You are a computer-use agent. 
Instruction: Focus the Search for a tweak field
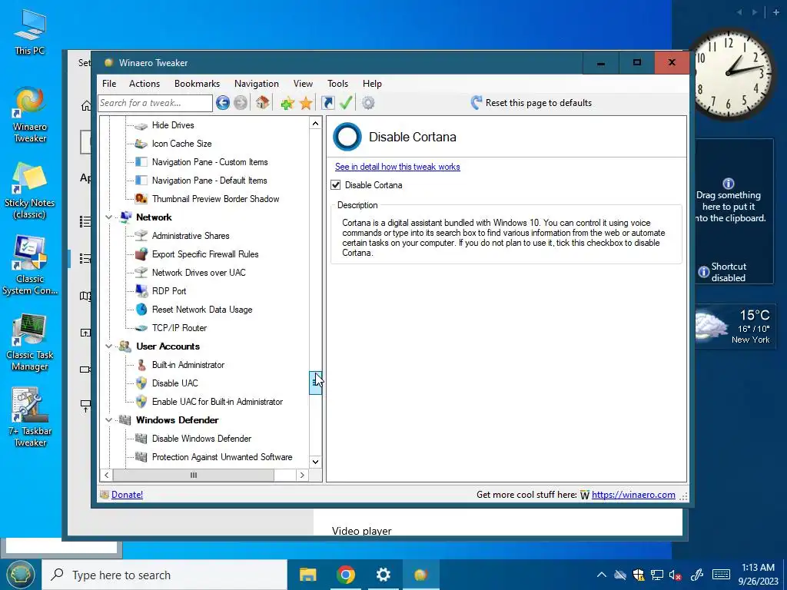[x=155, y=103]
